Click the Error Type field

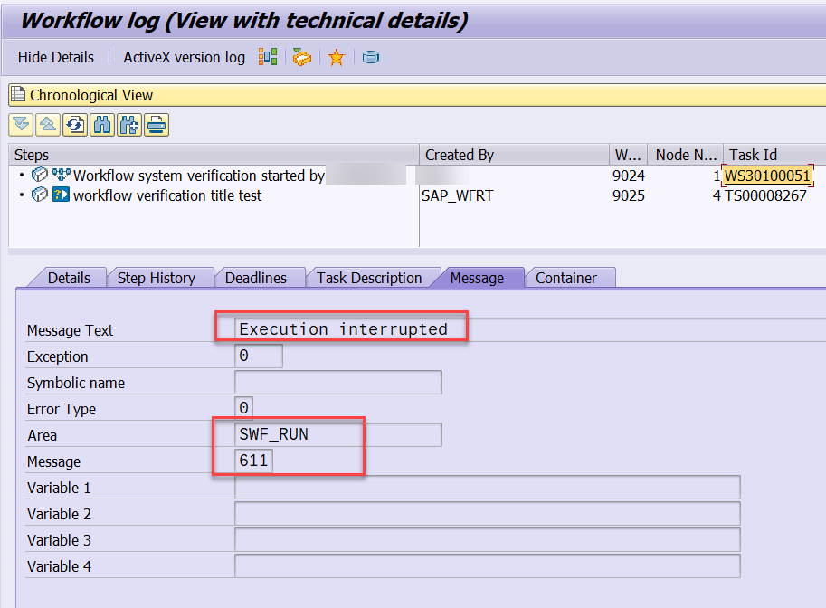point(243,408)
